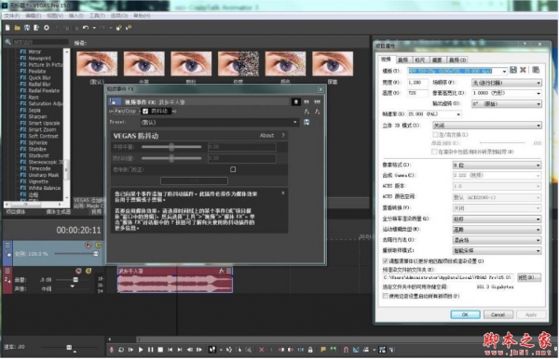Click the Stop button in transport bar
The width and height of the screenshot is (559, 359).
click(160, 350)
